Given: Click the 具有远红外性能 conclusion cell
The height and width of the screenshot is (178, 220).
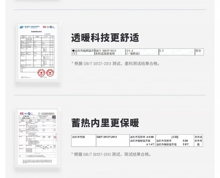Looking at the screenshot, I should 198,141.
